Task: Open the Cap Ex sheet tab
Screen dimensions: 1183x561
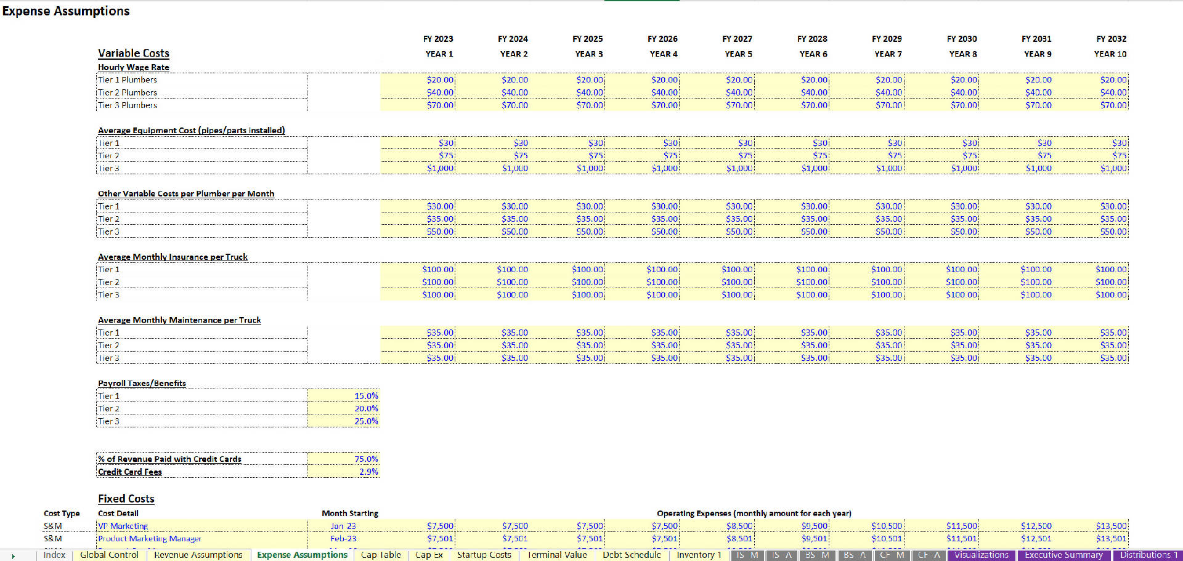Action: (429, 555)
